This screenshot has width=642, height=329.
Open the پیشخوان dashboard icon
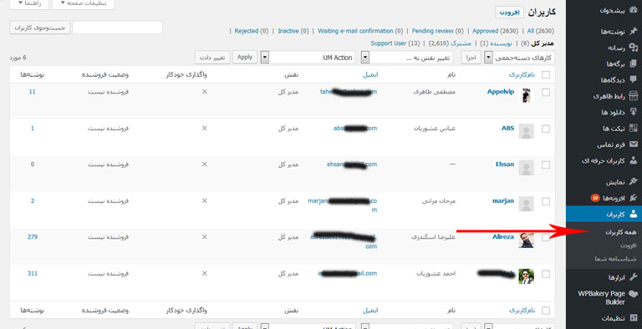(x=633, y=10)
